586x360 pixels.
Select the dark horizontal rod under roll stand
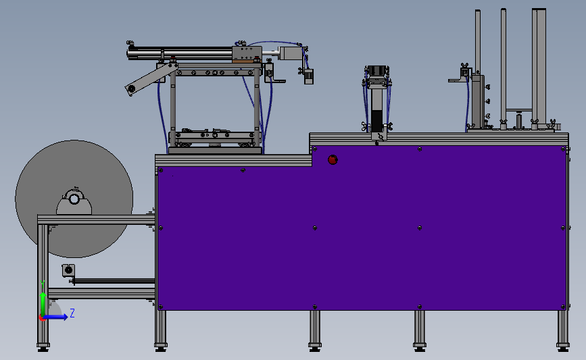[x=114, y=281]
